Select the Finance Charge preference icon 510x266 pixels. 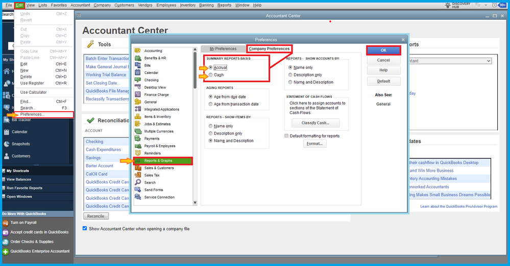click(138, 94)
